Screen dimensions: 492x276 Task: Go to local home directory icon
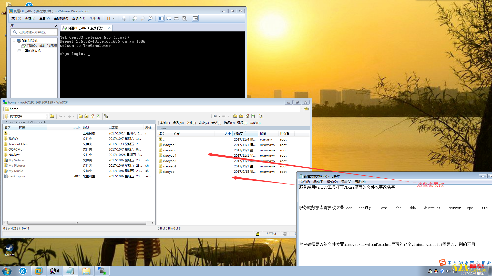pos(93,116)
